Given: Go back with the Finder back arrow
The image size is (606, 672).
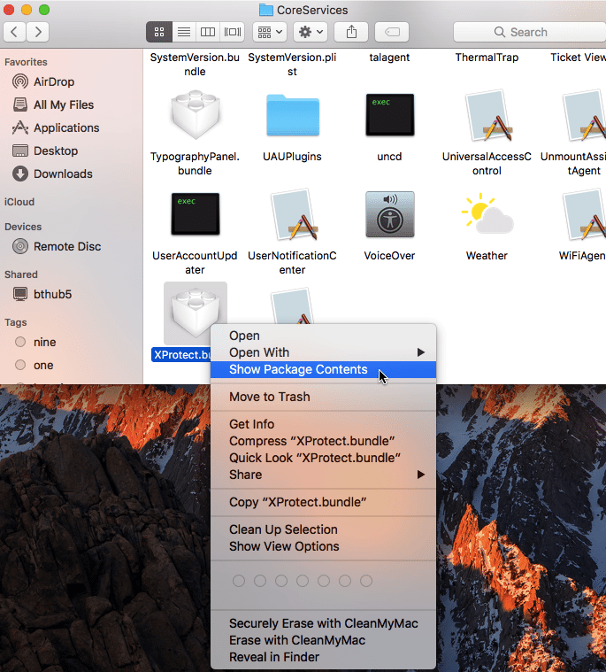Looking at the screenshot, I should pyautogui.click(x=14, y=32).
